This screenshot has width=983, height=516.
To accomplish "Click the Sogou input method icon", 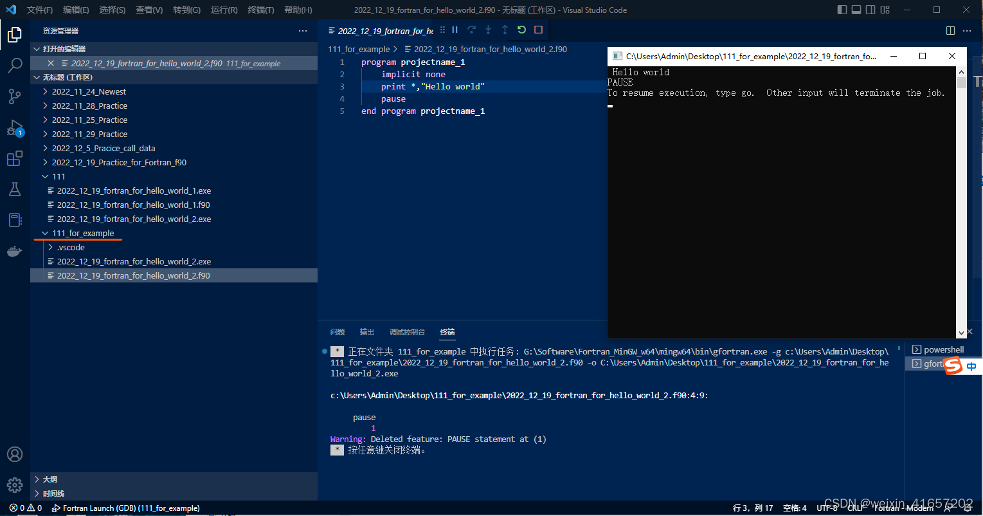I will point(953,366).
